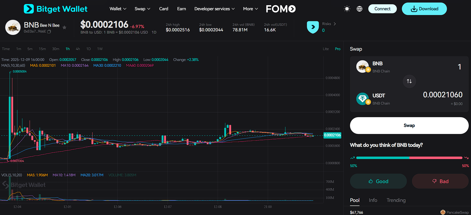Select 1h chart interval
The height and width of the screenshot is (215, 471).
pos(68,49)
